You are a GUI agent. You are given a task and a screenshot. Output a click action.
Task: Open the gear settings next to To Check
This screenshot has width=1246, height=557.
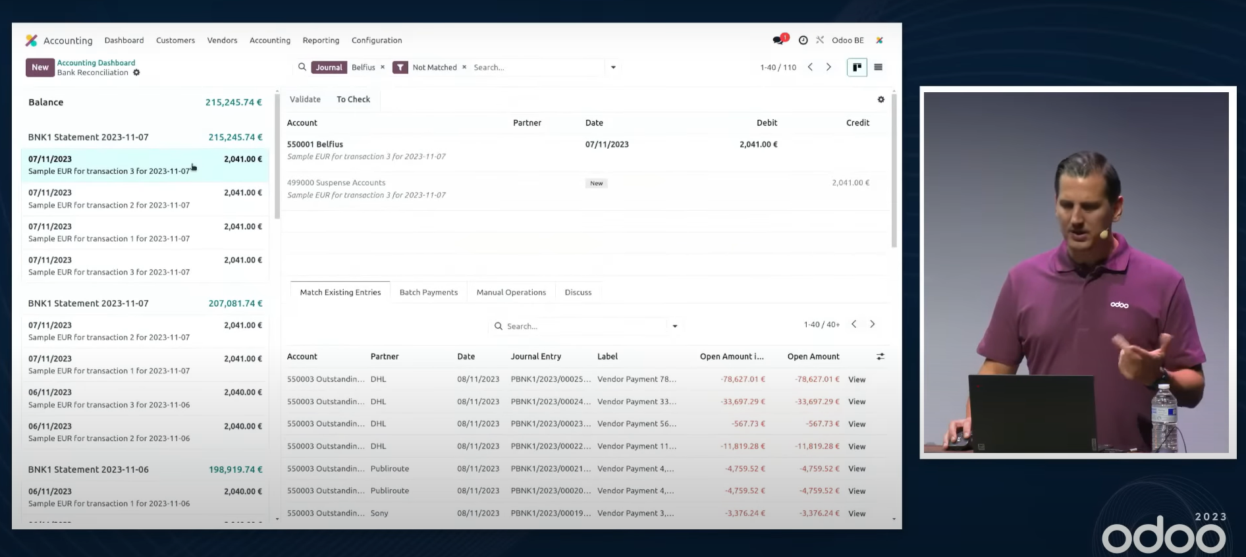(880, 99)
